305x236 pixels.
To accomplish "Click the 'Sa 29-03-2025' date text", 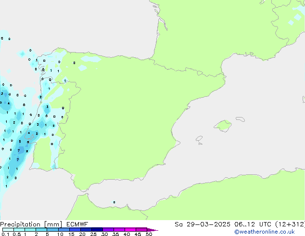I will pos(203,224).
